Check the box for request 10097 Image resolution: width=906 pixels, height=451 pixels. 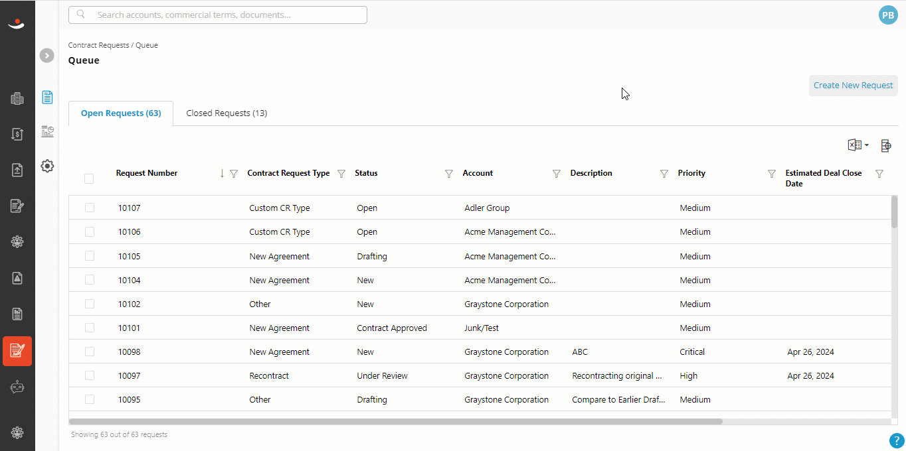pos(90,375)
